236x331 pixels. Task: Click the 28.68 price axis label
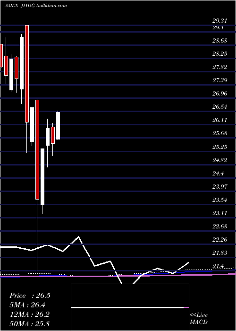click(x=219, y=40)
